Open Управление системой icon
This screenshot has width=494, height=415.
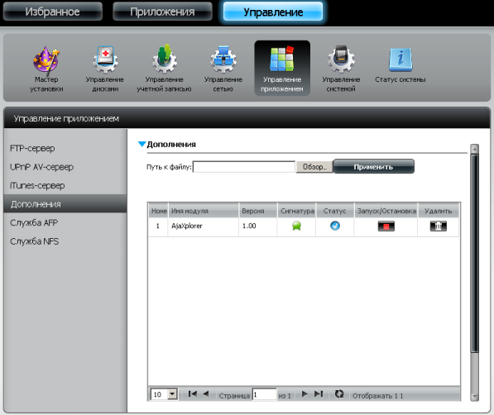point(341,60)
